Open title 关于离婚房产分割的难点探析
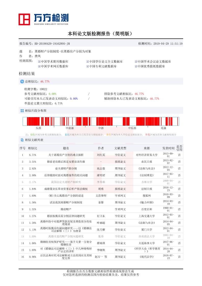 pyautogui.click(x=66, y=155)
